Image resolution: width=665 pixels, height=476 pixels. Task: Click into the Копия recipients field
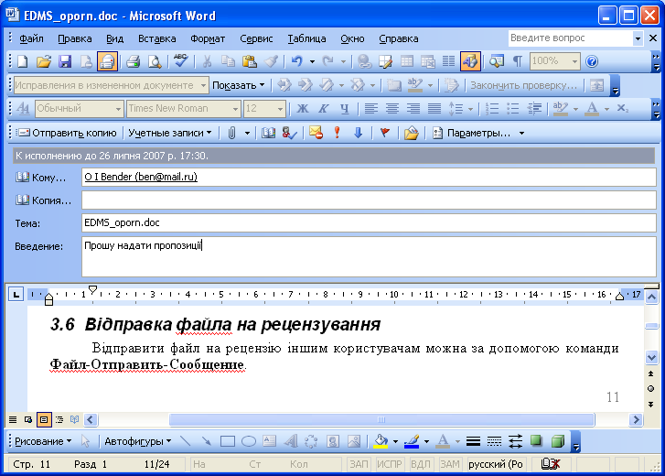369,200
